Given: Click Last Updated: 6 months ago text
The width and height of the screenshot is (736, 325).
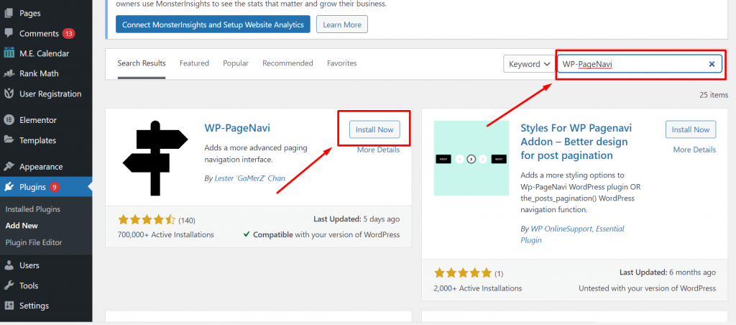Looking at the screenshot, I should 668,273.
